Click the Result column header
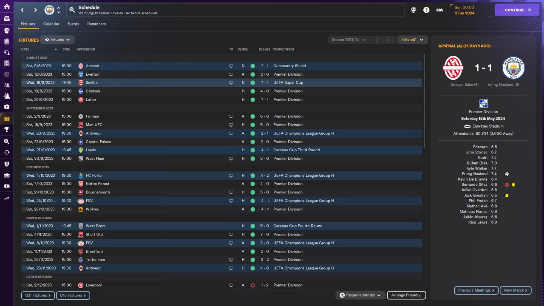The image size is (544, 306). [264, 49]
